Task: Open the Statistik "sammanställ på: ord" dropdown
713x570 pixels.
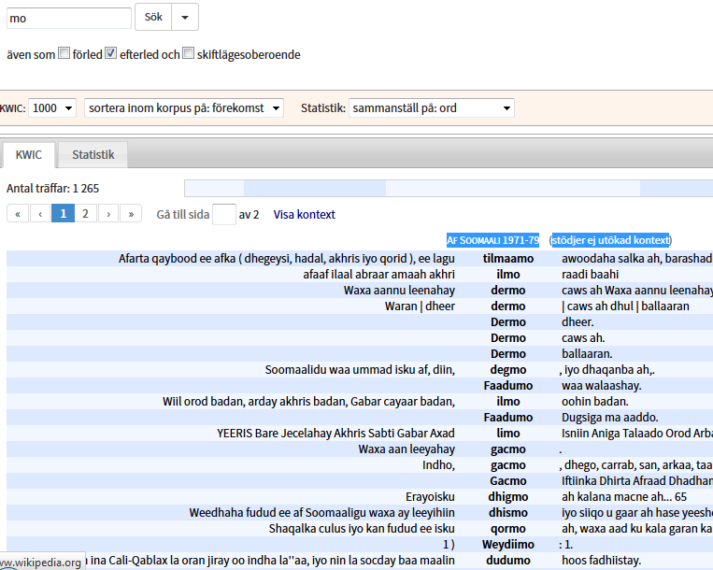Action: click(431, 108)
